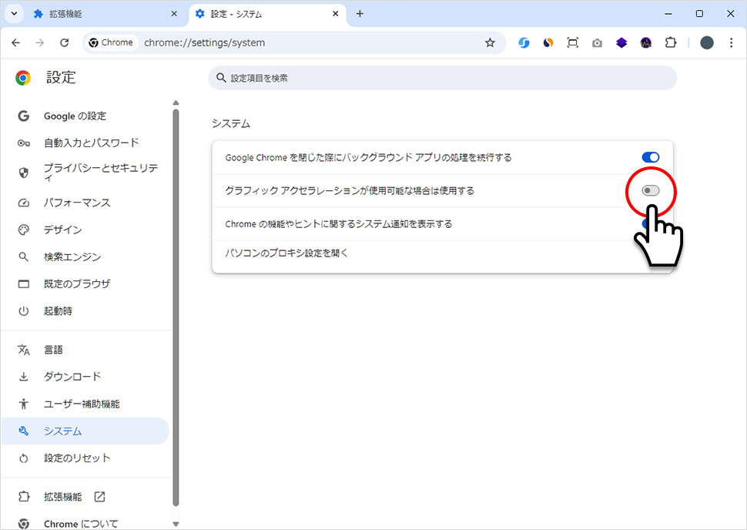The image size is (747, 530).
Task: Click the reload page icon
Action: point(65,42)
